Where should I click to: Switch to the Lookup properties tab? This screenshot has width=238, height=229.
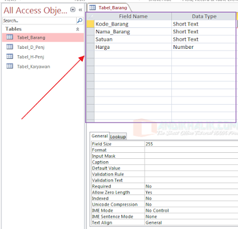tap(118, 137)
